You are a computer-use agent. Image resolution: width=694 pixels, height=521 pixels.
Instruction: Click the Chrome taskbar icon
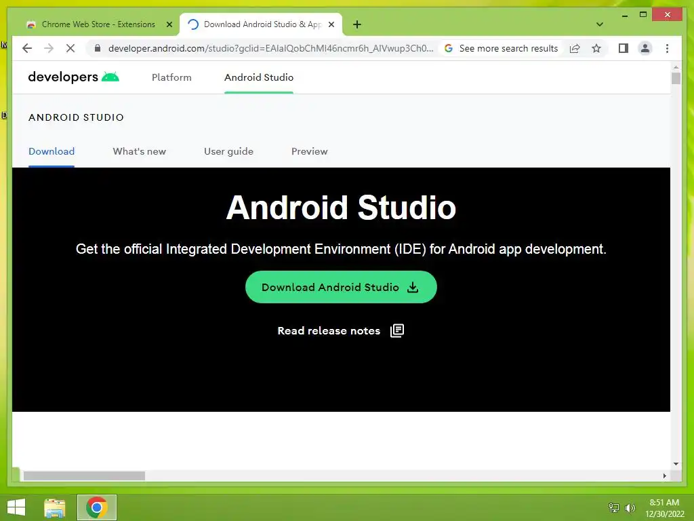pos(97,507)
